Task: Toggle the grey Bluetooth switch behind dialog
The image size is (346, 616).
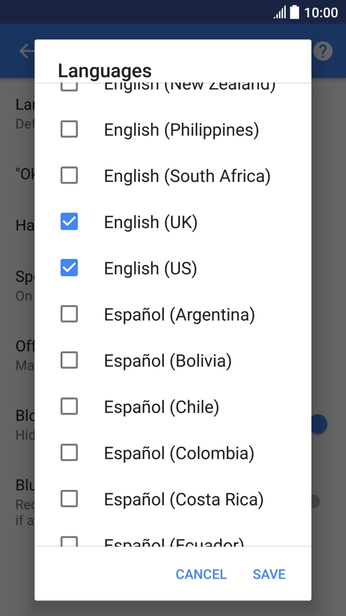Action: point(315,501)
